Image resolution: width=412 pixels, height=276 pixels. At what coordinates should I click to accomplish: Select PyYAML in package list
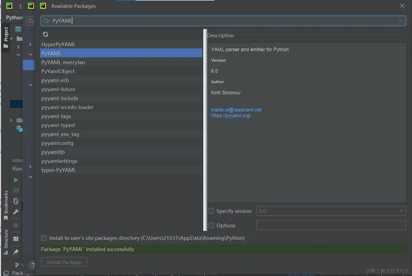click(121, 53)
